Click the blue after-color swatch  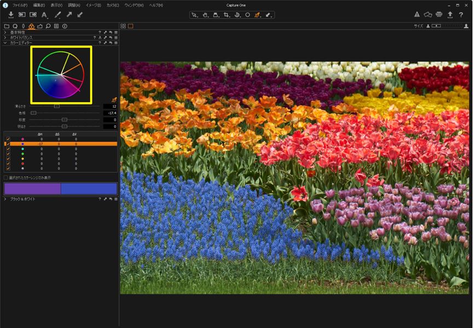pyautogui.click(x=89, y=189)
